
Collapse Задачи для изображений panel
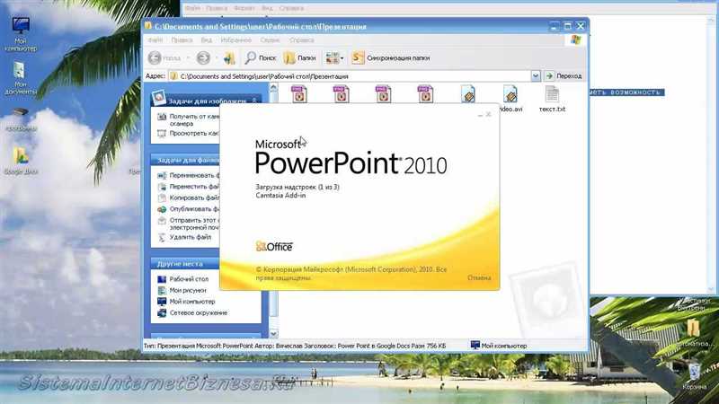tap(254, 101)
